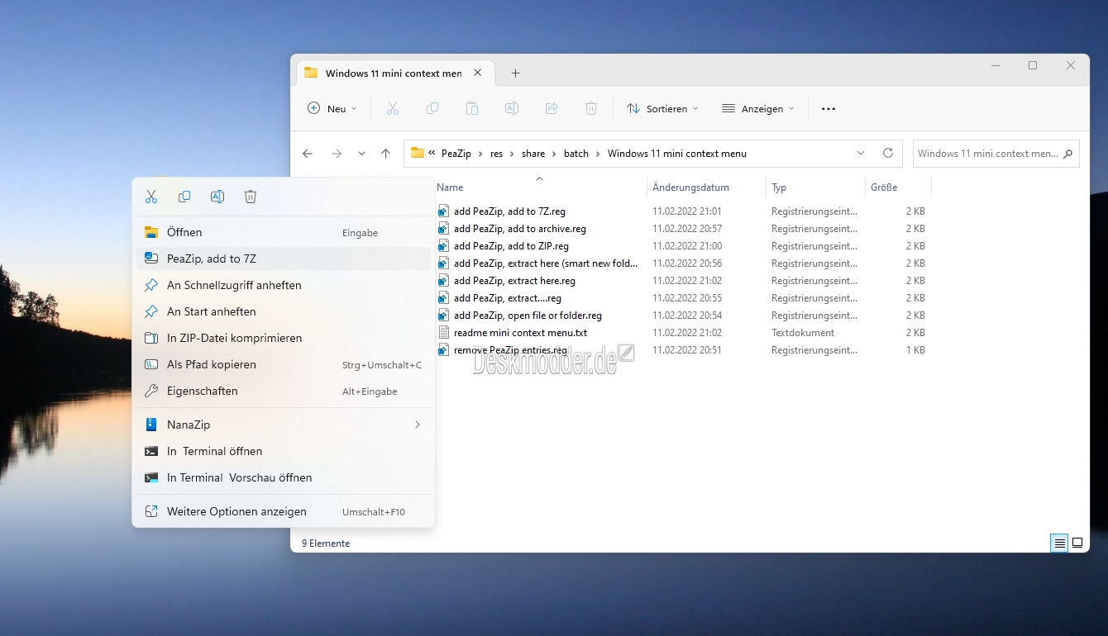Screen dimensions: 1108x636
Task: Click the res breadcrumb
Action: pos(496,154)
